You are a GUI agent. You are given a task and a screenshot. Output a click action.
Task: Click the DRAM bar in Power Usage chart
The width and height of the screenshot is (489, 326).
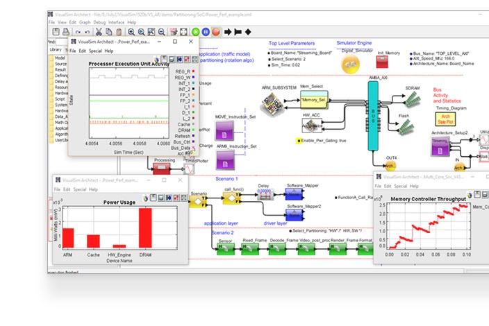point(145,228)
